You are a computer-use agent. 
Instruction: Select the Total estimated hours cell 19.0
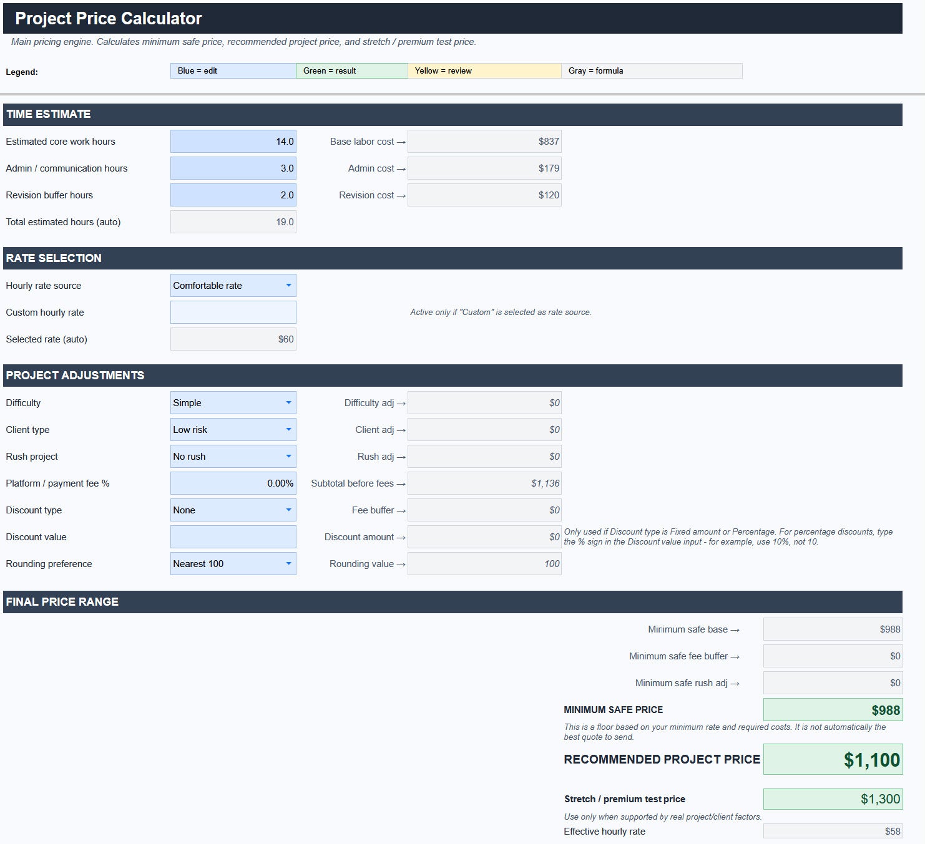tap(233, 222)
